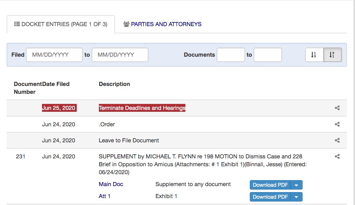Viewport: 355px width, 205px height.
Task: Select document number 231
Action: coord(21,157)
